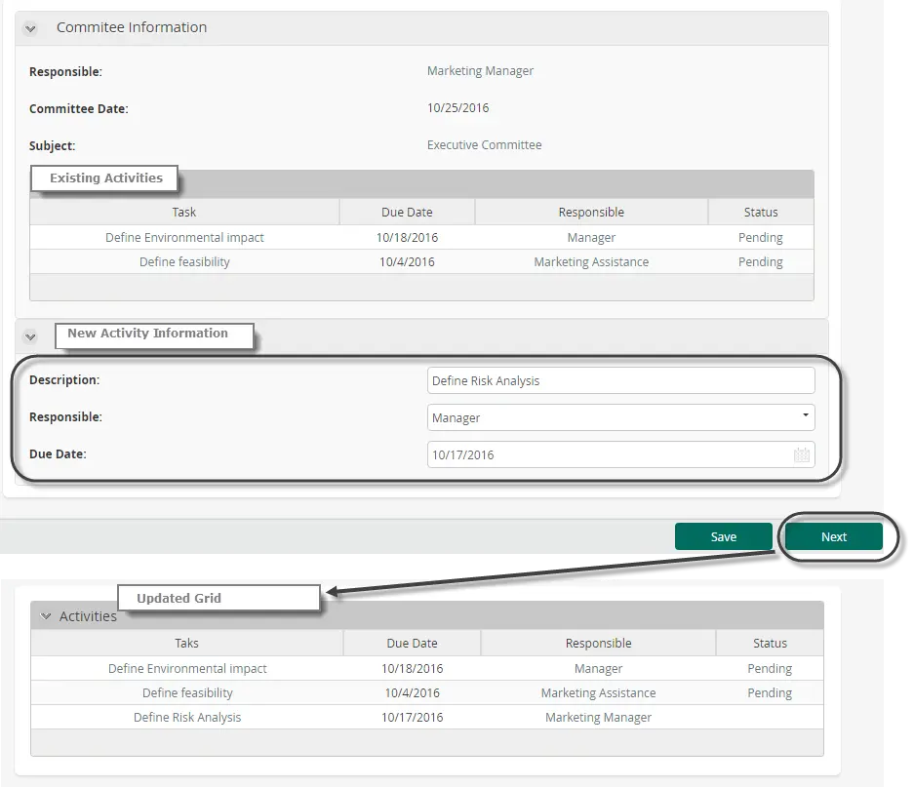Select Define feasibility in the Committee Information table
Viewport: 914px width, 787px height.
tap(184, 261)
